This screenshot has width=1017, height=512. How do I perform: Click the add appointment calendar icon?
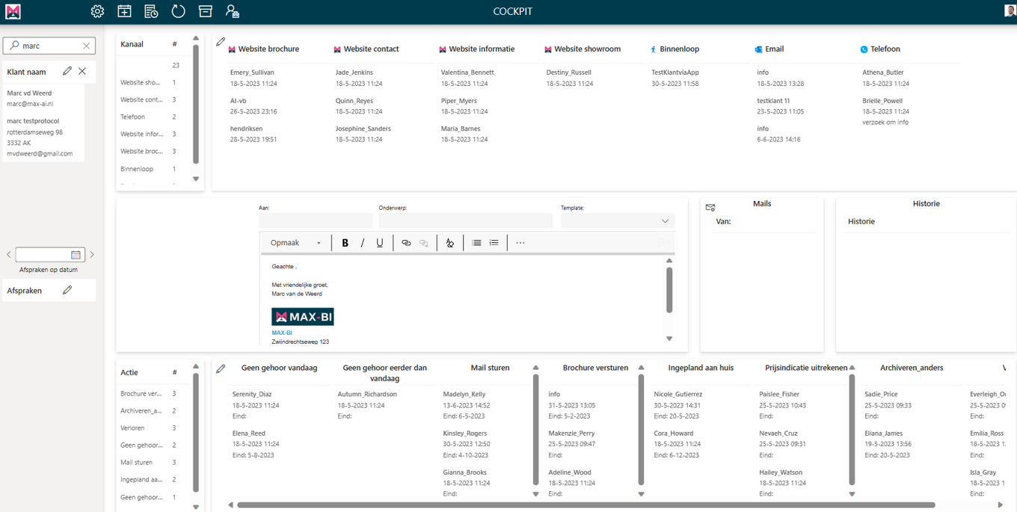pyautogui.click(x=124, y=11)
